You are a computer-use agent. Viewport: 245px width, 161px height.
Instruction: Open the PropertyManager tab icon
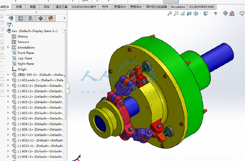click(x=21, y=18)
